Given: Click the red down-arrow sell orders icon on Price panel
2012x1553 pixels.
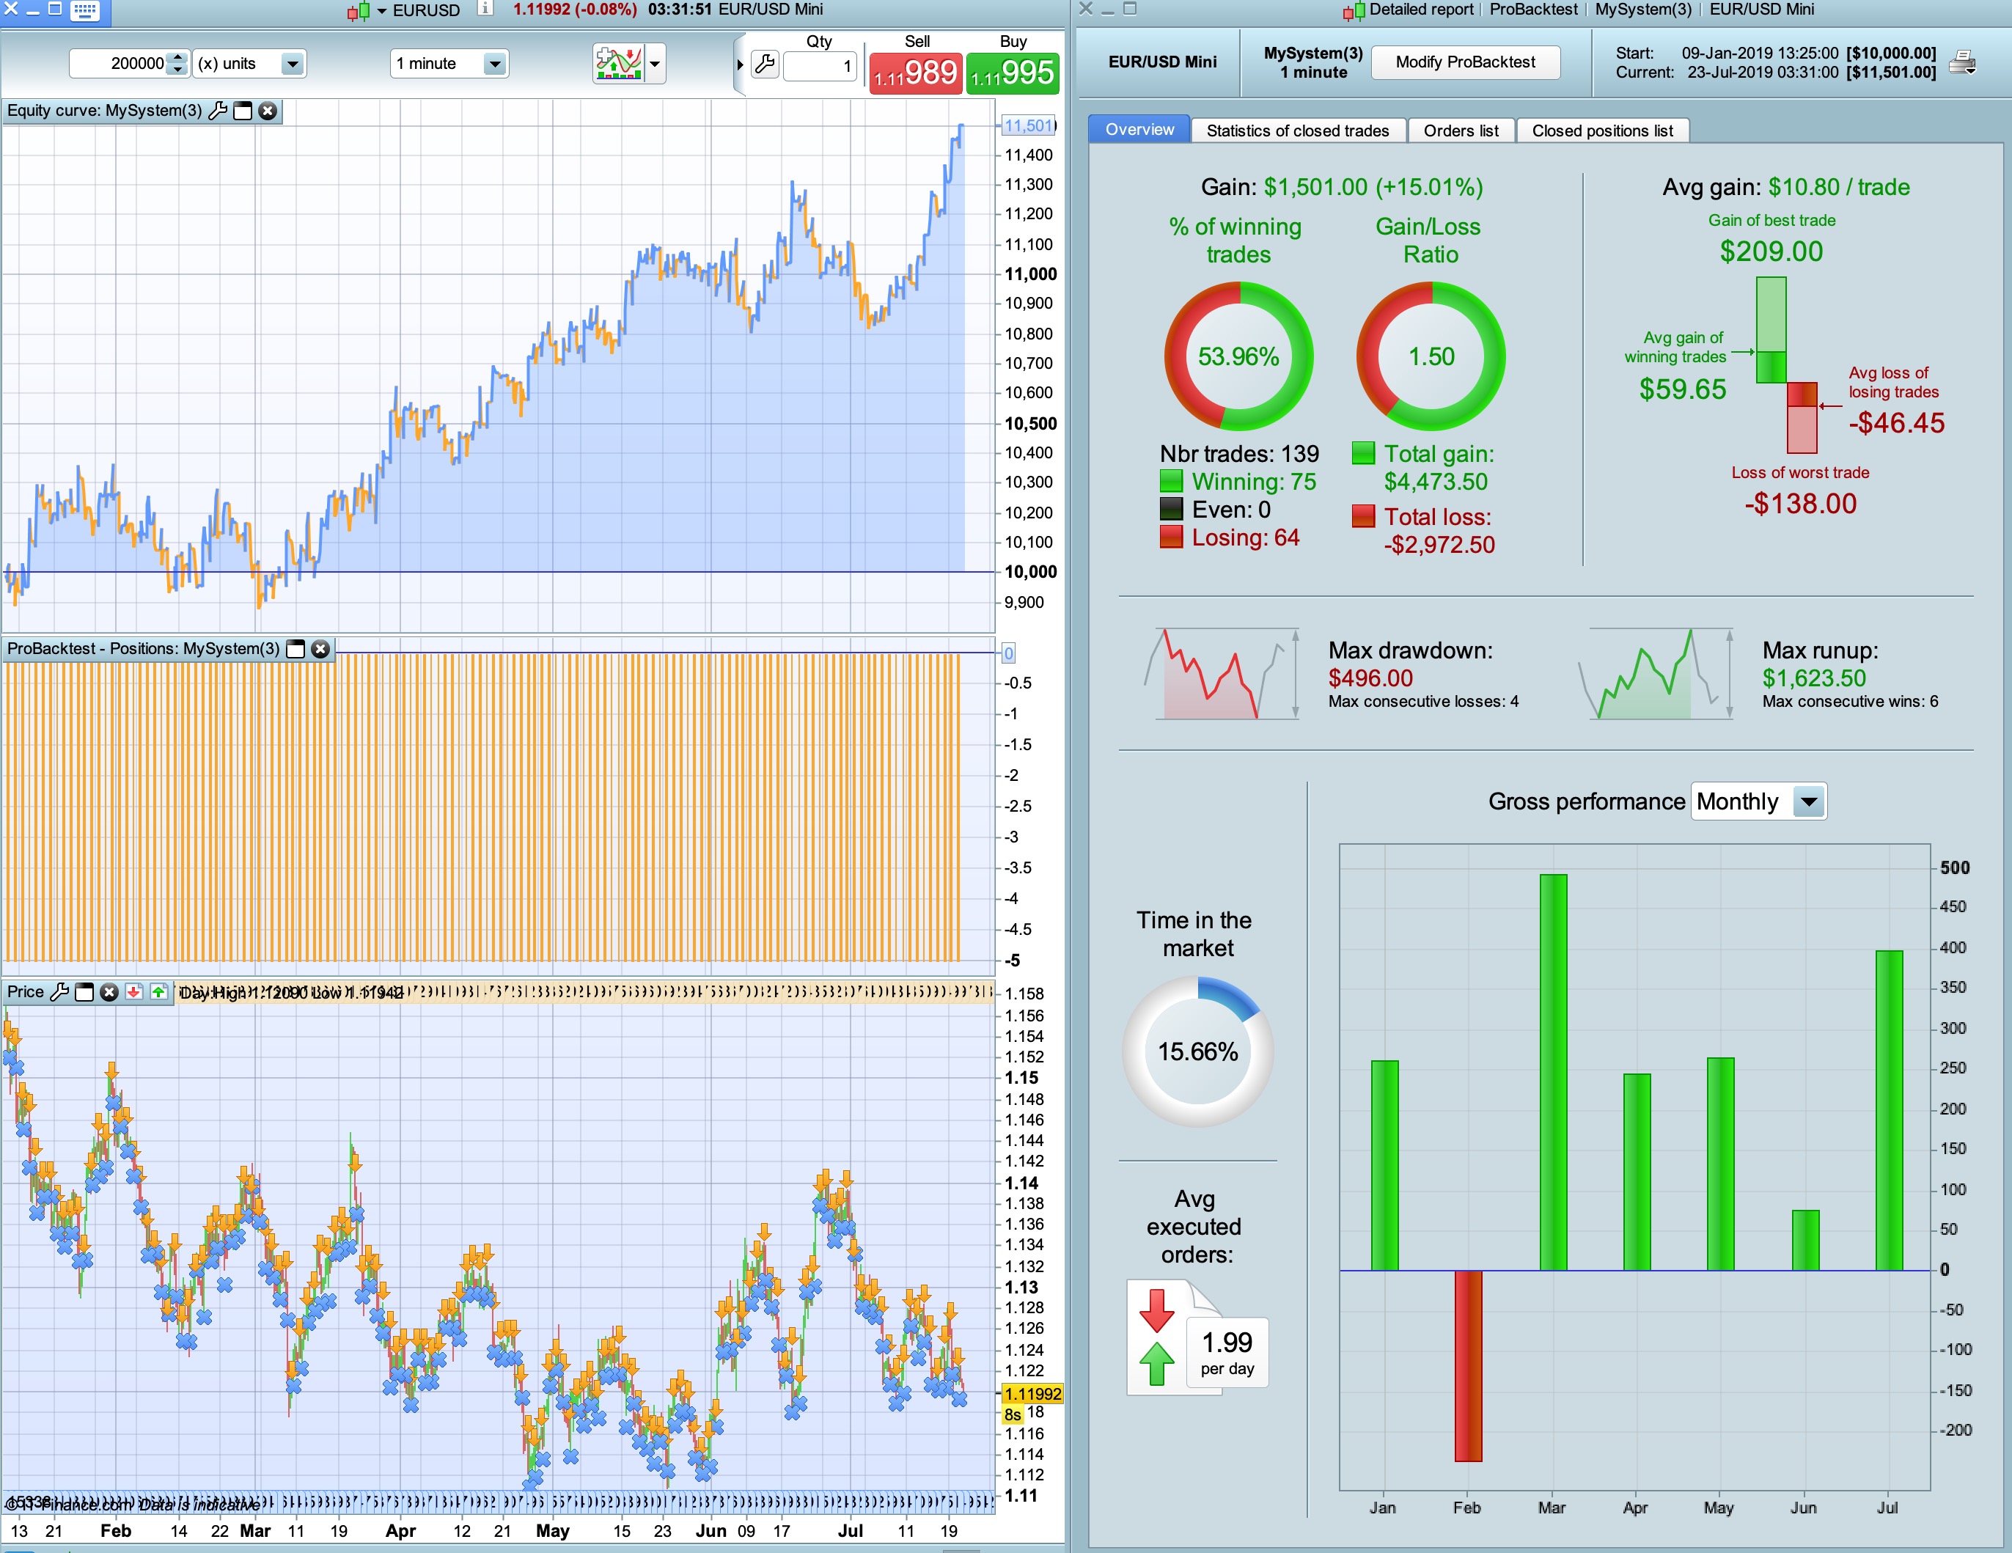Looking at the screenshot, I should [x=133, y=992].
